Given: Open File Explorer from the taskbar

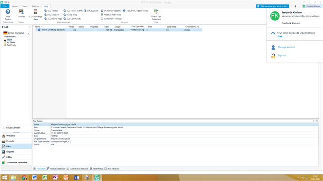Looking at the screenshot, I should tap(14, 177).
